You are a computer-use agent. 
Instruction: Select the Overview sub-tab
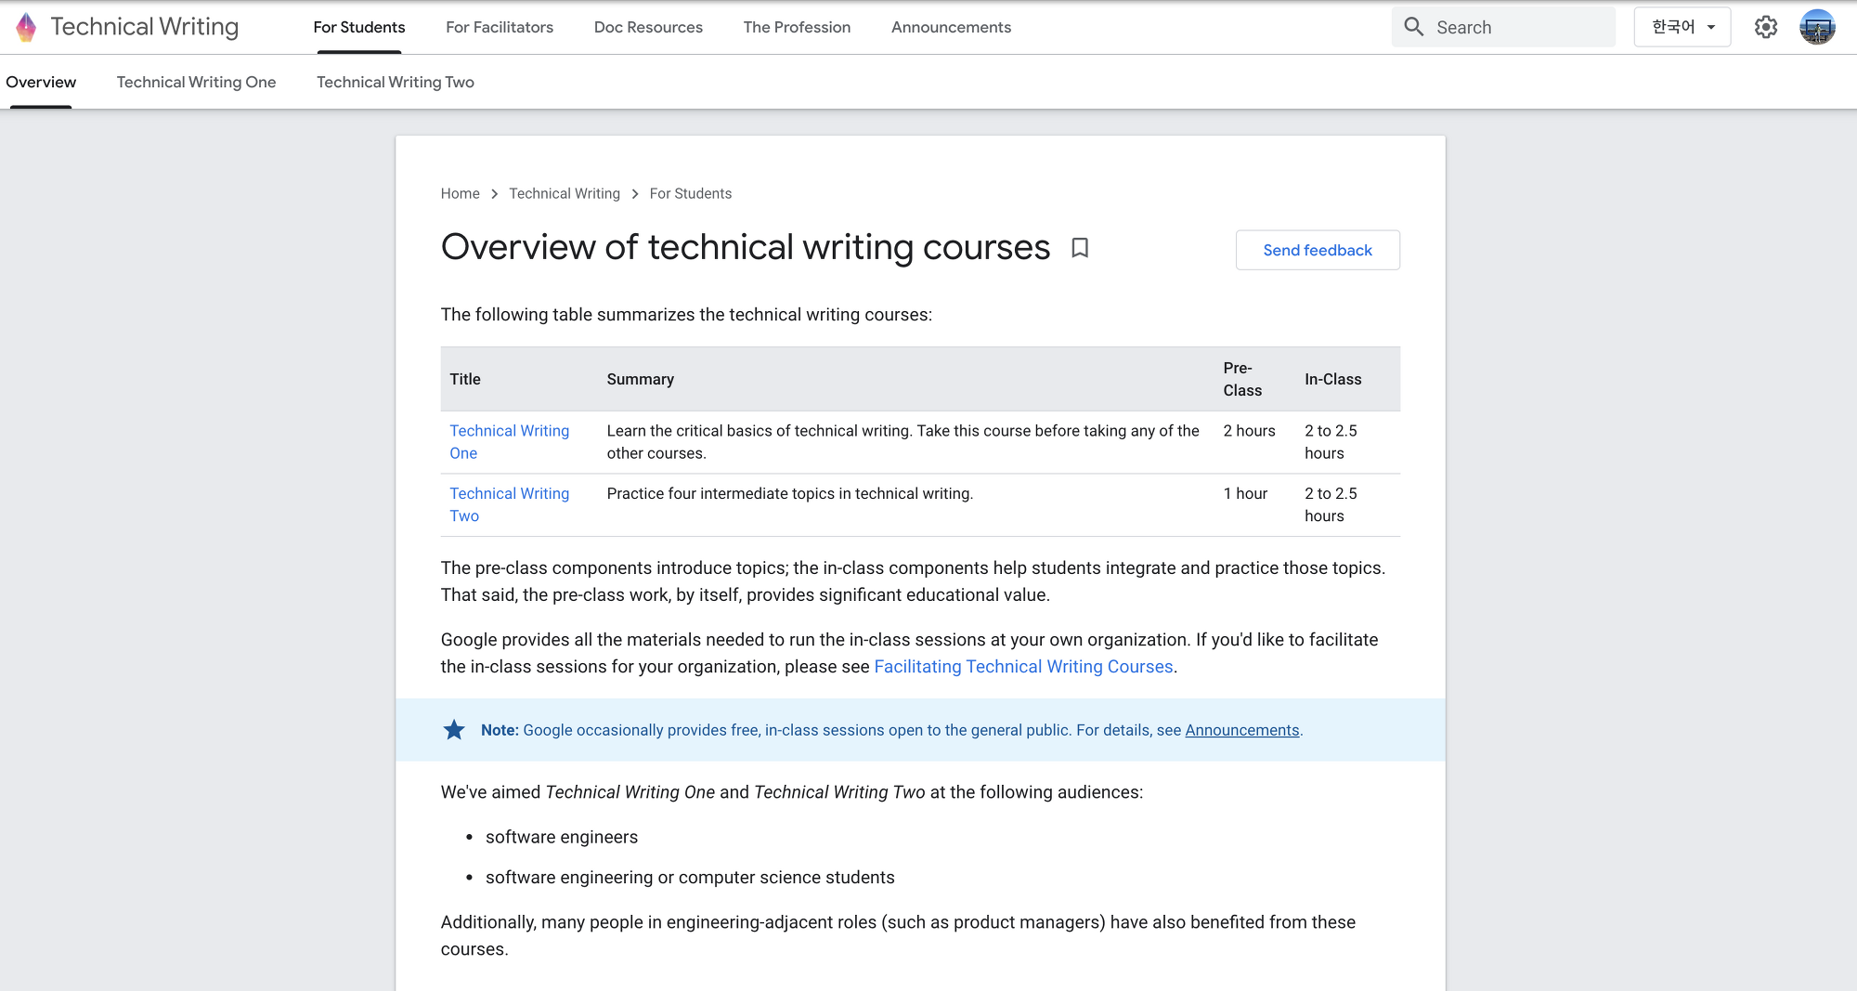41,82
